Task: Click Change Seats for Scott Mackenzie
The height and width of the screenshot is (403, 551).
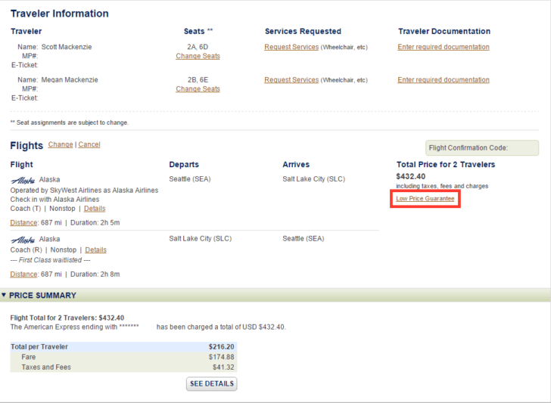Action: (x=198, y=56)
